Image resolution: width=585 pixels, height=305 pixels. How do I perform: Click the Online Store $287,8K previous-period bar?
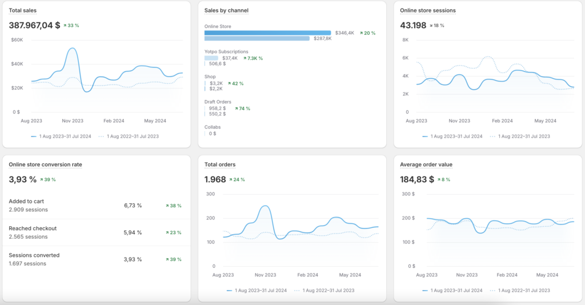[x=257, y=38]
